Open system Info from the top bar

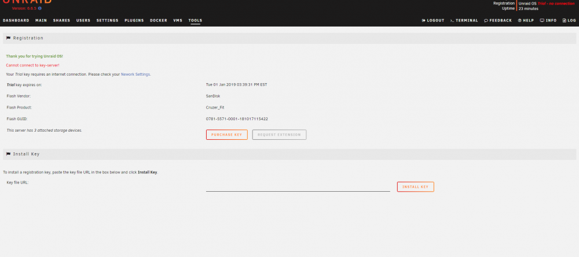point(548,21)
